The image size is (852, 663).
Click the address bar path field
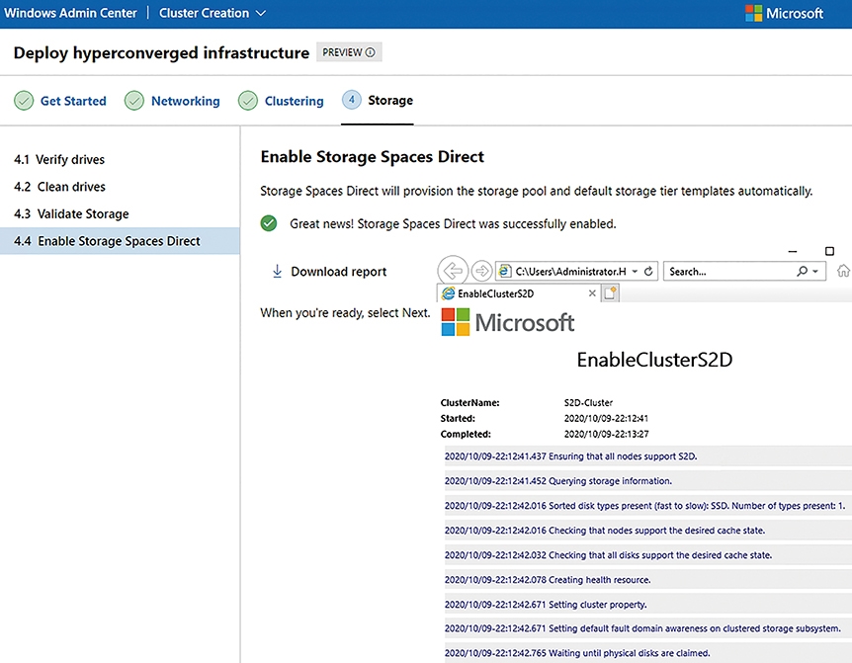point(570,271)
